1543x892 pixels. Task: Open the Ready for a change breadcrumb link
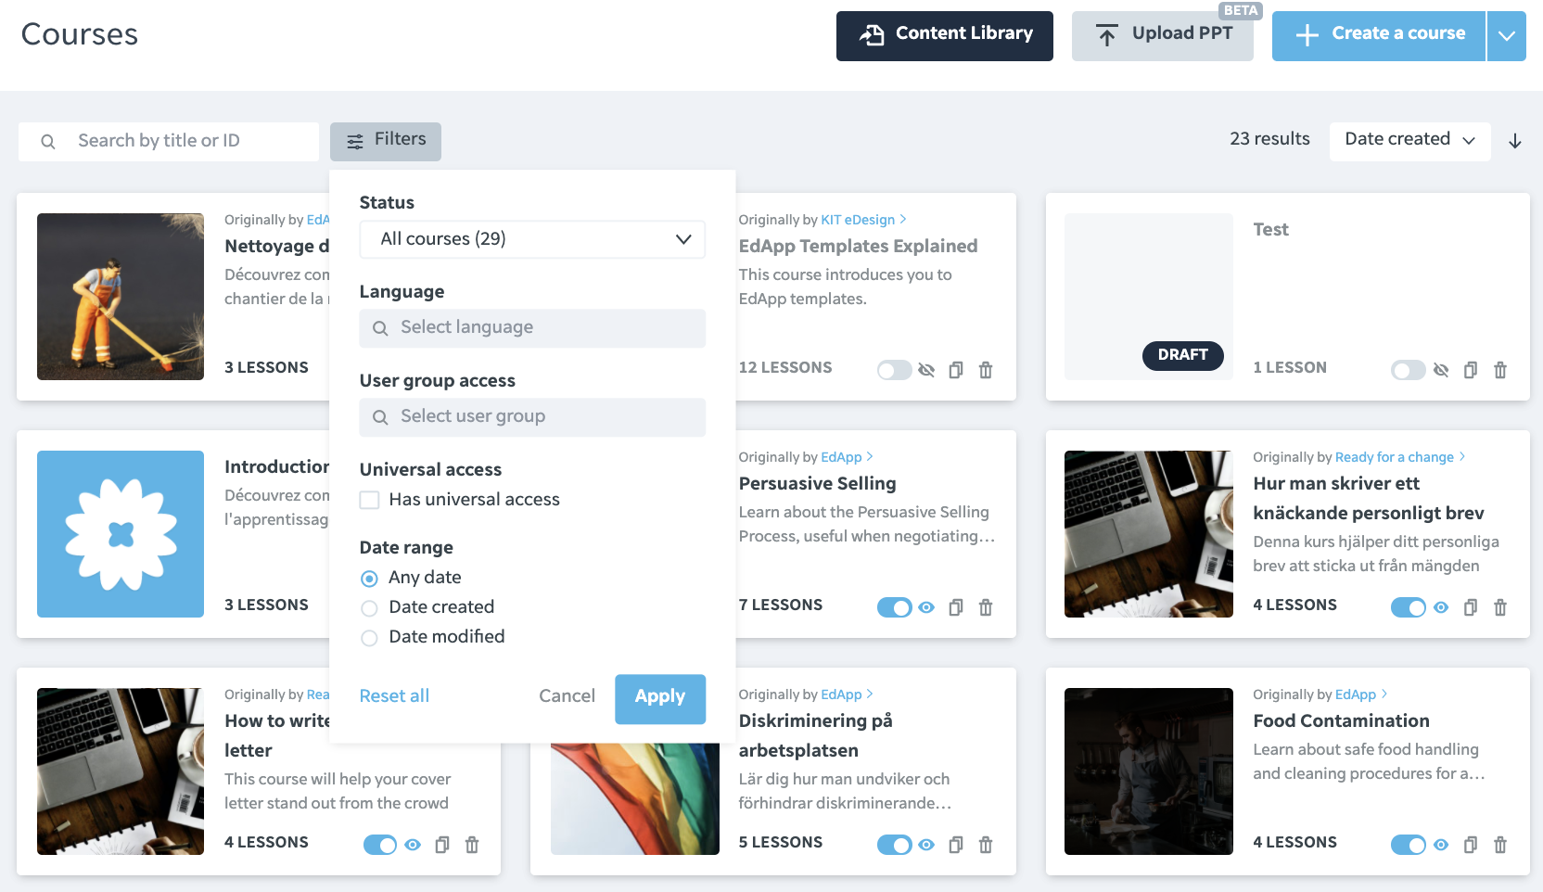[x=1395, y=457]
